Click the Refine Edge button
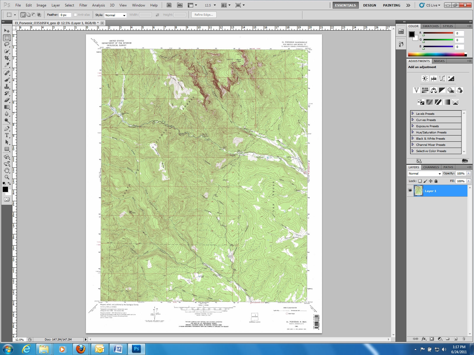The width and height of the screenshot is (474, 355). tap(204, 14)
